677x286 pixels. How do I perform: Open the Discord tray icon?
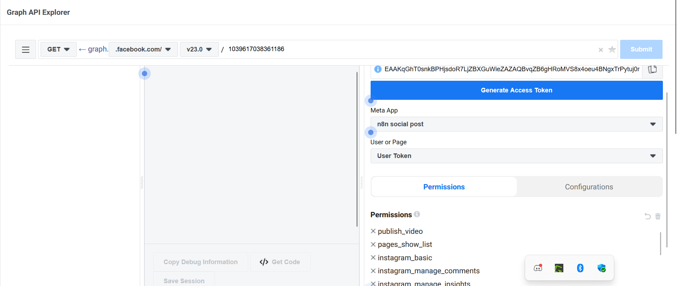538,268
